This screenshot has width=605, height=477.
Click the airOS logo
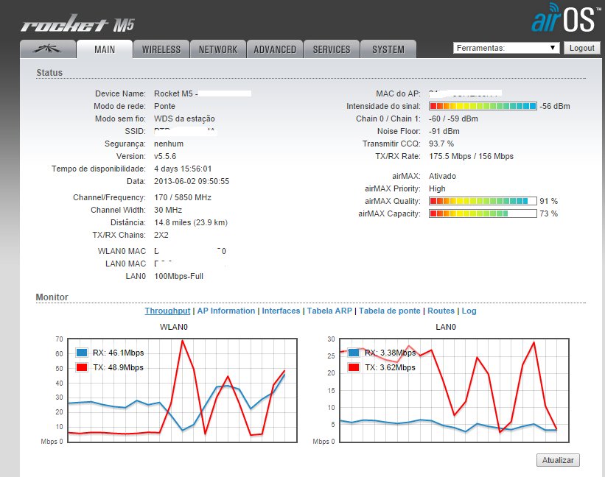point(565,18)
